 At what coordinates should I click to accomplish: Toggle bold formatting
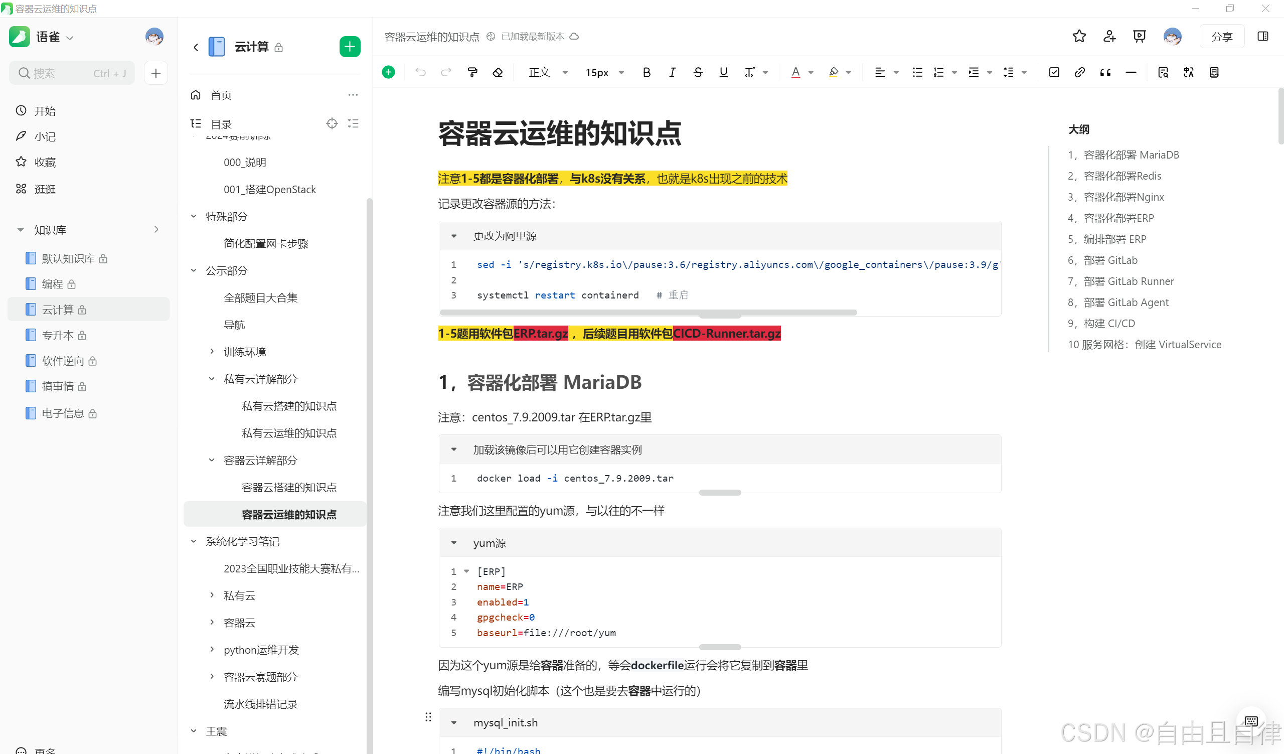647,72
